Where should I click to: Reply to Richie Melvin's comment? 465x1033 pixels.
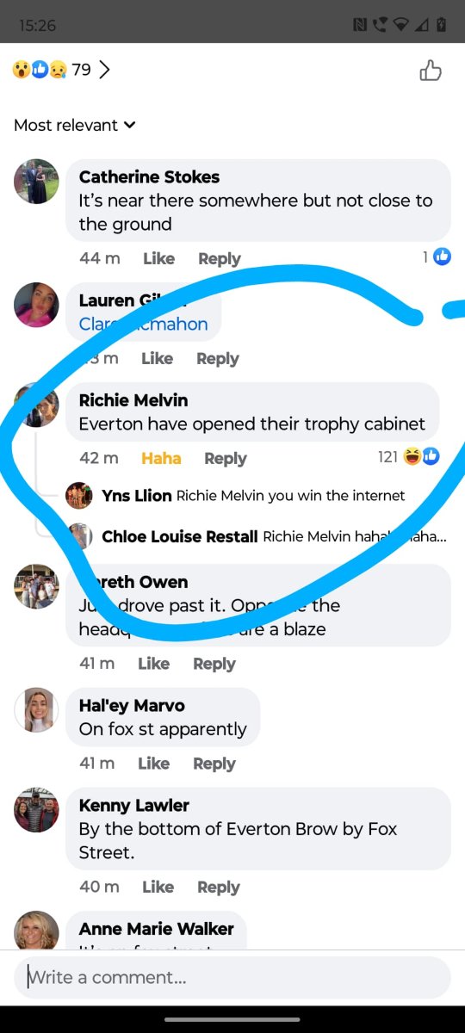[226, 458]
